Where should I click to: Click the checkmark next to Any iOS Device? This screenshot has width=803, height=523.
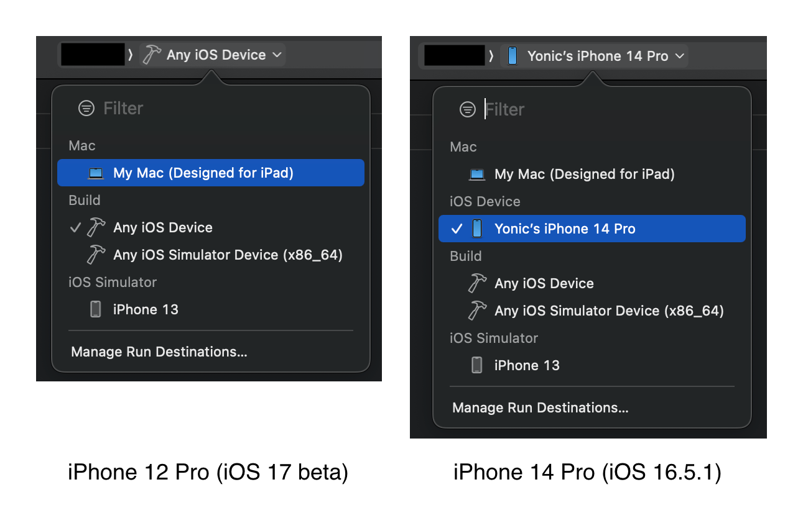75,227
